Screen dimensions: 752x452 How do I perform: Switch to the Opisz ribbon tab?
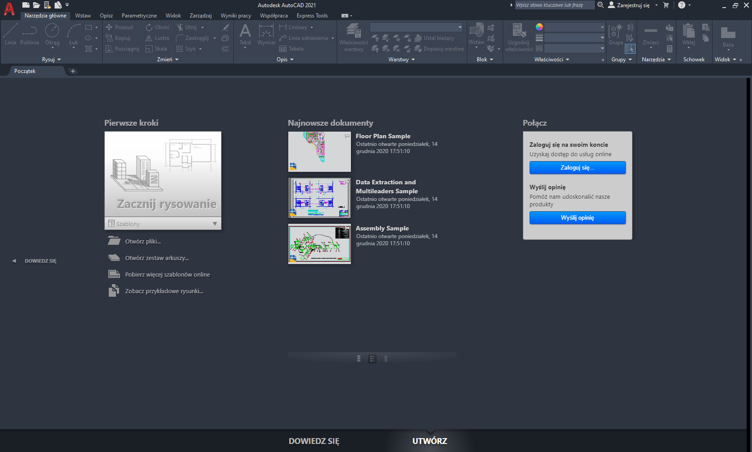point(106,16)
